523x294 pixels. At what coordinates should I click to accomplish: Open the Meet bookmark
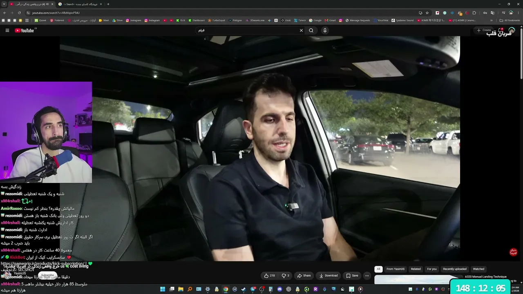pos(104,20)
